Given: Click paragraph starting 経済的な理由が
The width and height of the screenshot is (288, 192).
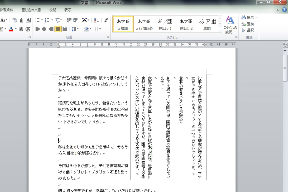Looking at the screenshot, I should pyautogui.click(x=93, y=112).
